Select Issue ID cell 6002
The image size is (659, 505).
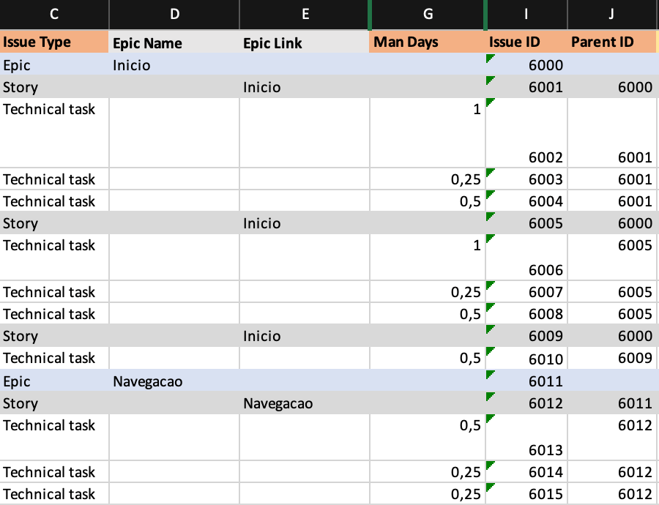click(x=526, y=132)
